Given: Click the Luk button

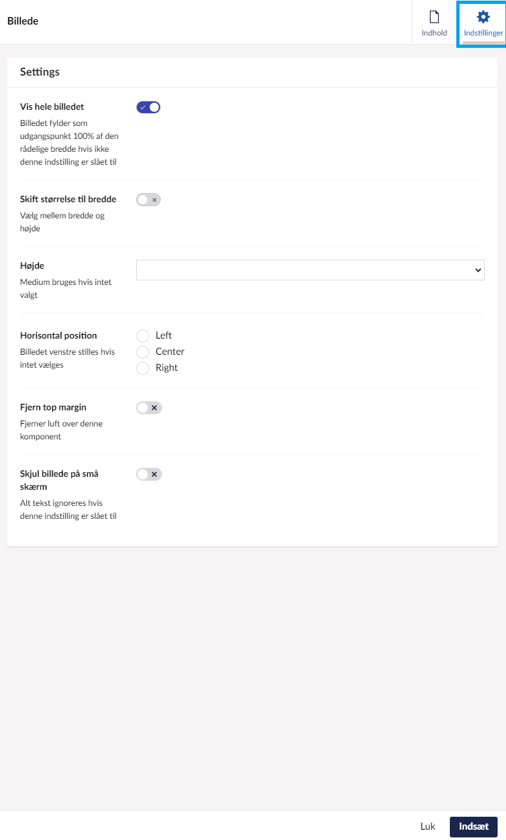Looking at the screenshot, I should pyautogui.click(x=428, y=826).
